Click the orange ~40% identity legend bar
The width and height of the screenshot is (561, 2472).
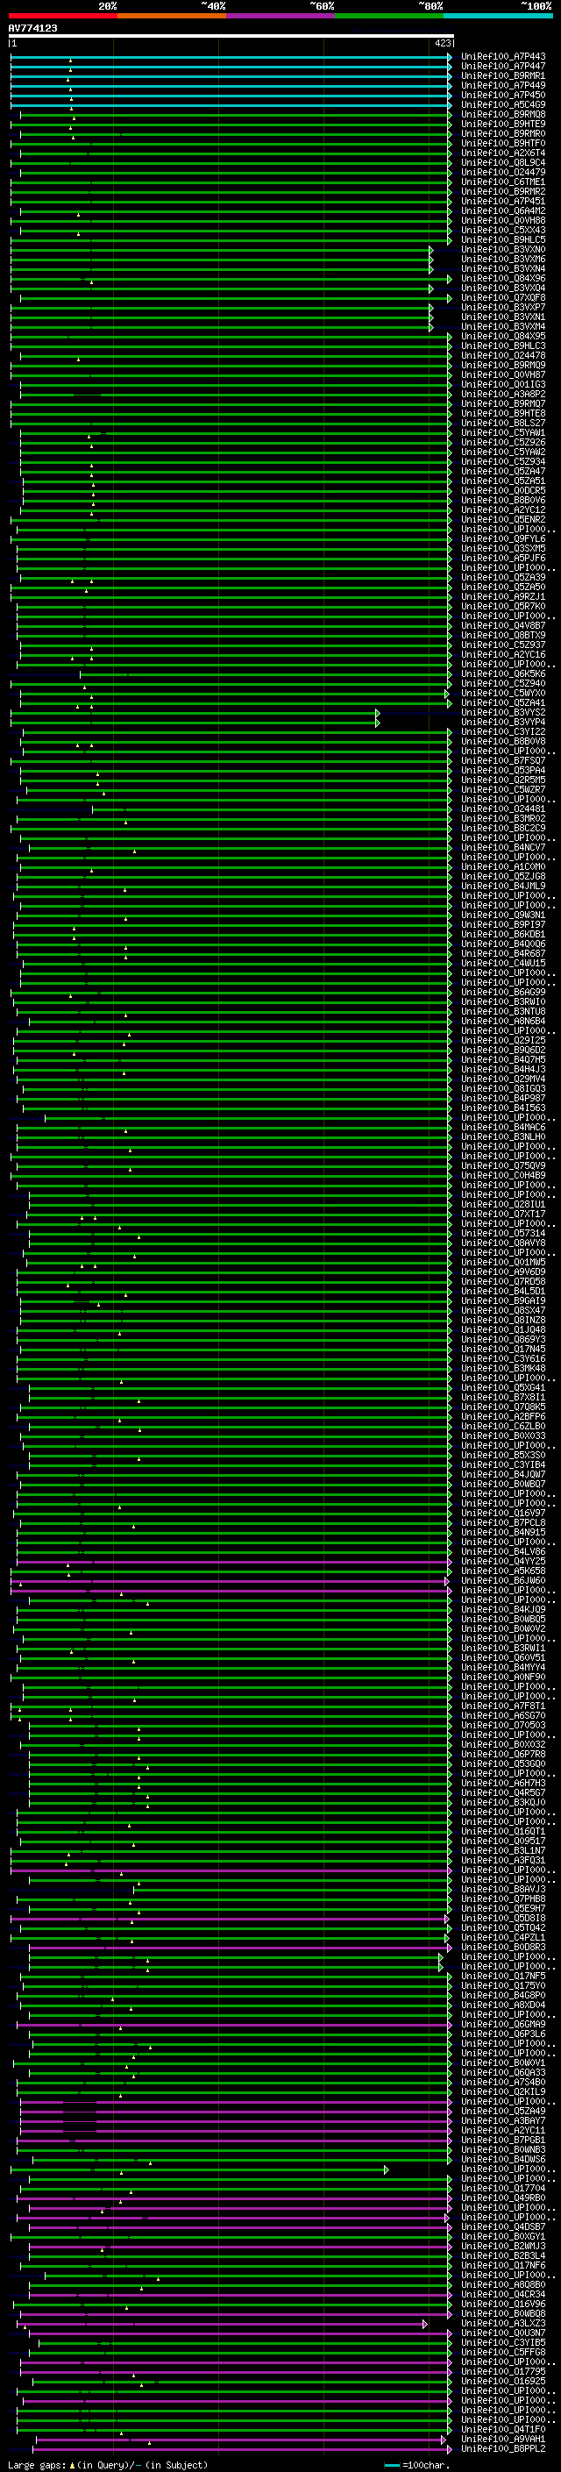[172, 16]
